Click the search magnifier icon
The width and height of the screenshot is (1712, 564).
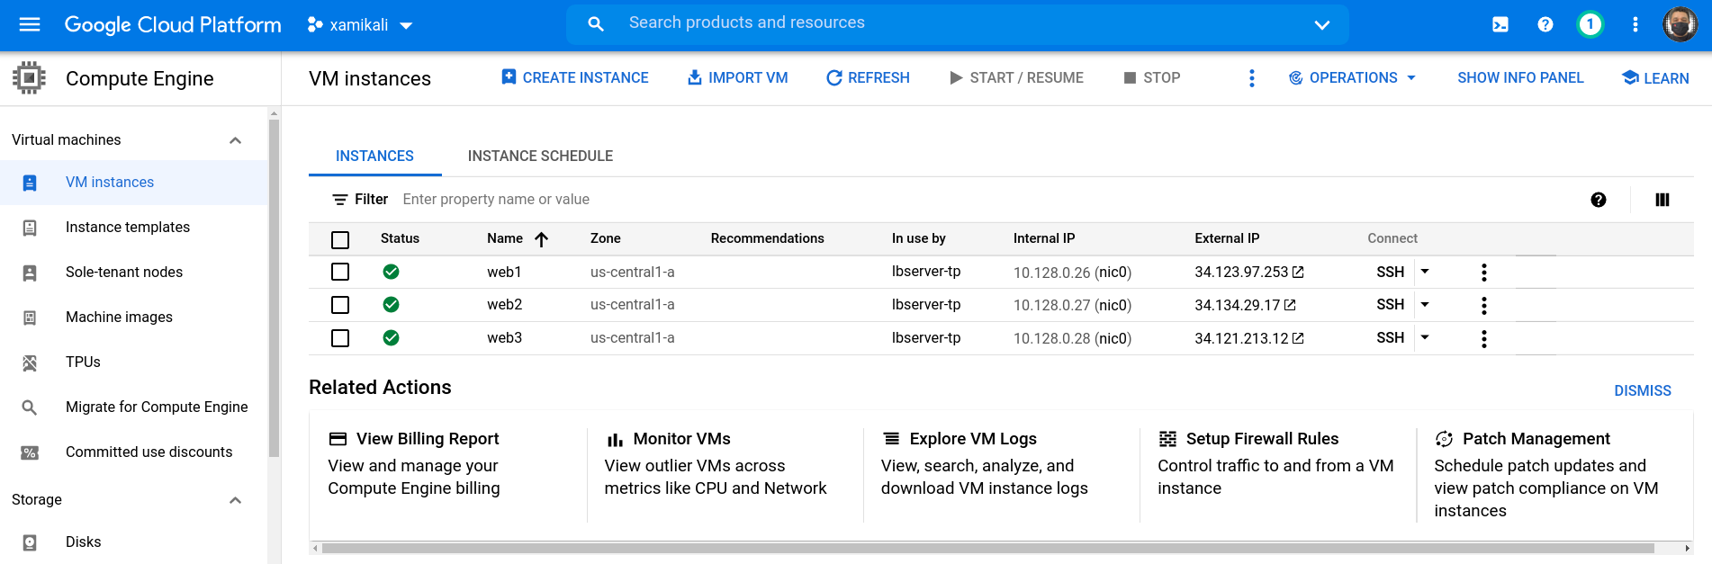point(596,24)
